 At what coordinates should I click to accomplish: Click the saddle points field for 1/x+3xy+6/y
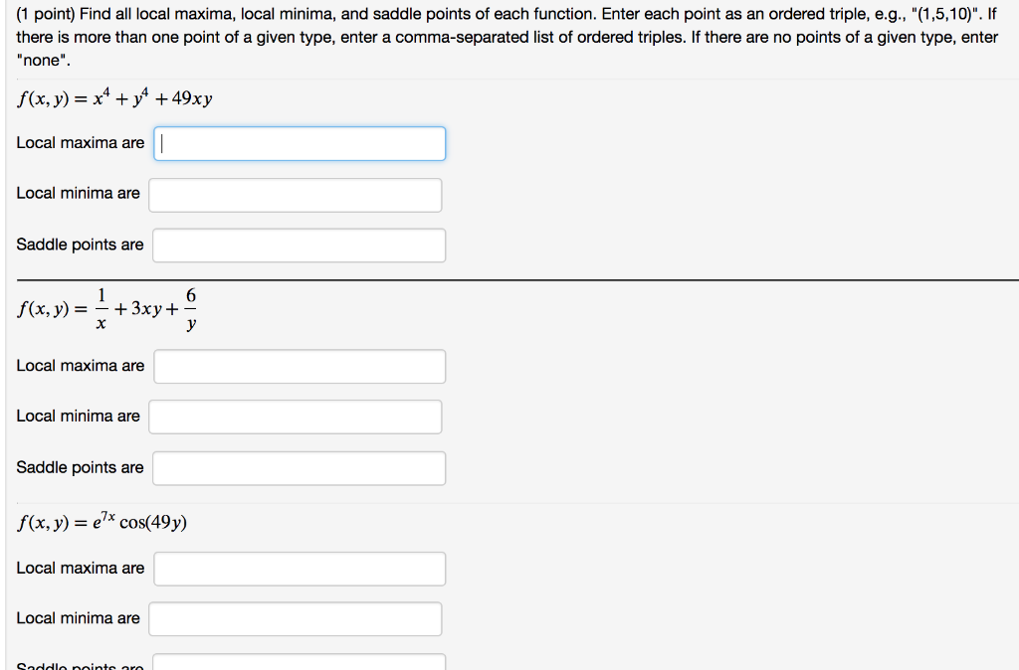tap(298, 467)
